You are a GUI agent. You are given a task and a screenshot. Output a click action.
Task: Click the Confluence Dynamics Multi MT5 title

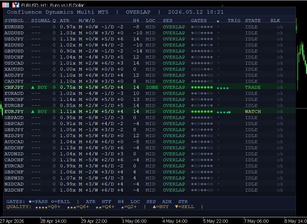[58, 12]
